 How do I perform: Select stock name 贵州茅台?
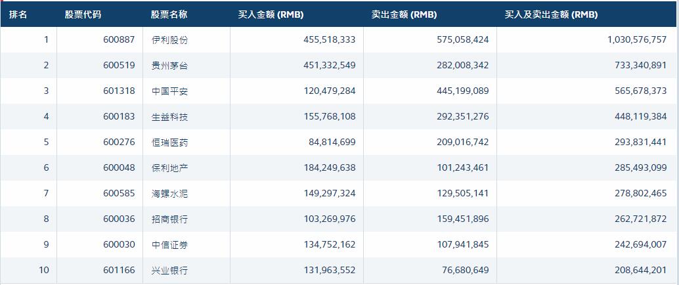click(169, 66)
